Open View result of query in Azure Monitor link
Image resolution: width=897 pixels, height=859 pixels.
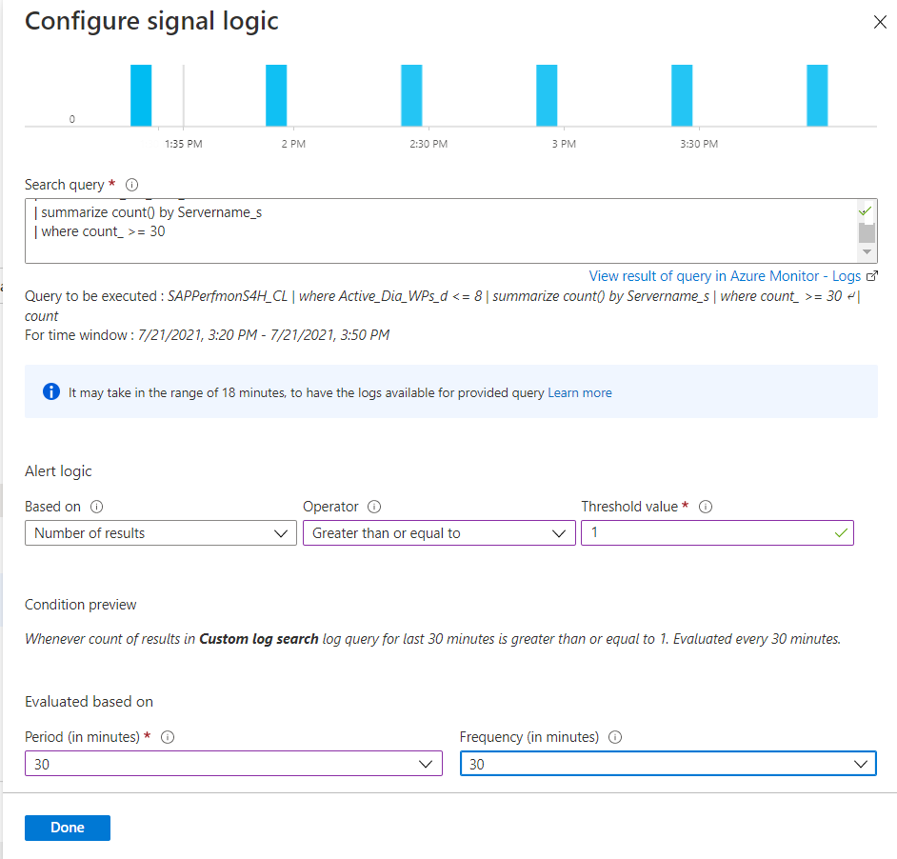point(725,276)
